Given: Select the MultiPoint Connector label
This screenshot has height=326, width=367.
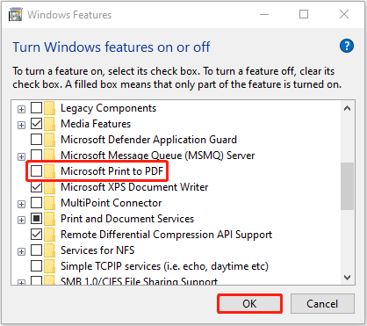Looking at the screenshot, I should (112, 203).
